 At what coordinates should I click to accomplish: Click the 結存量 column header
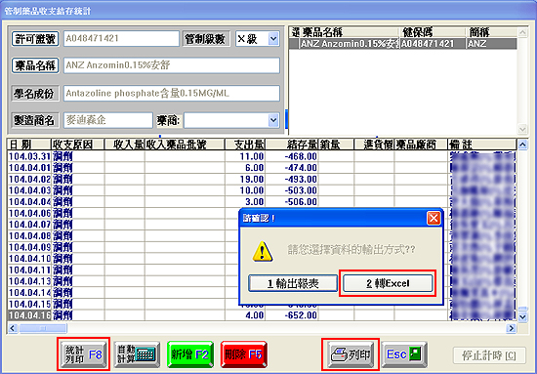point(292,145)
